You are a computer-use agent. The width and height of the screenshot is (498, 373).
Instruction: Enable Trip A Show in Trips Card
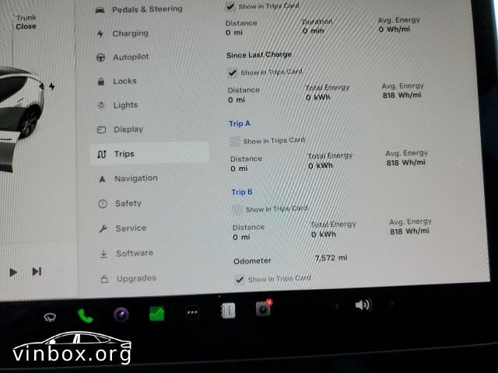point(235,141)
